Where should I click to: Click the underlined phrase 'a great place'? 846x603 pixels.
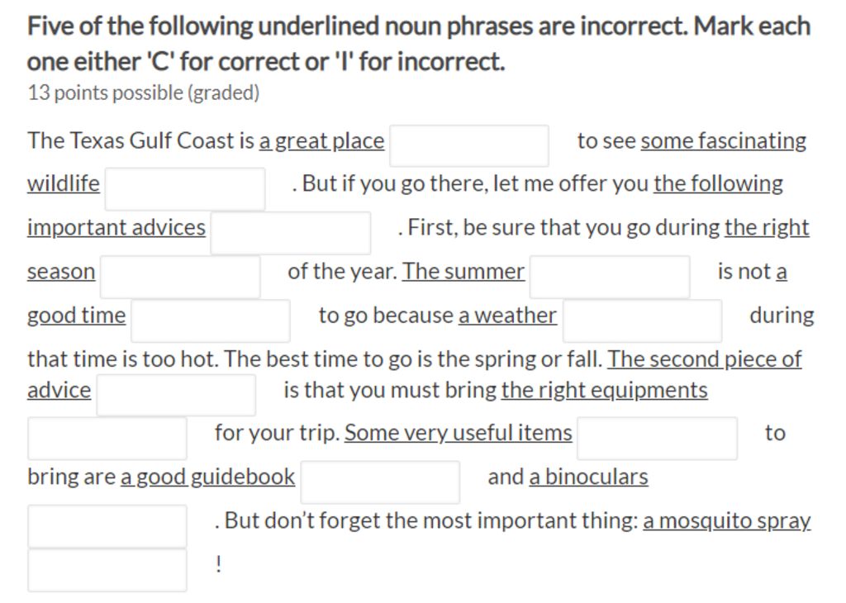321,141
